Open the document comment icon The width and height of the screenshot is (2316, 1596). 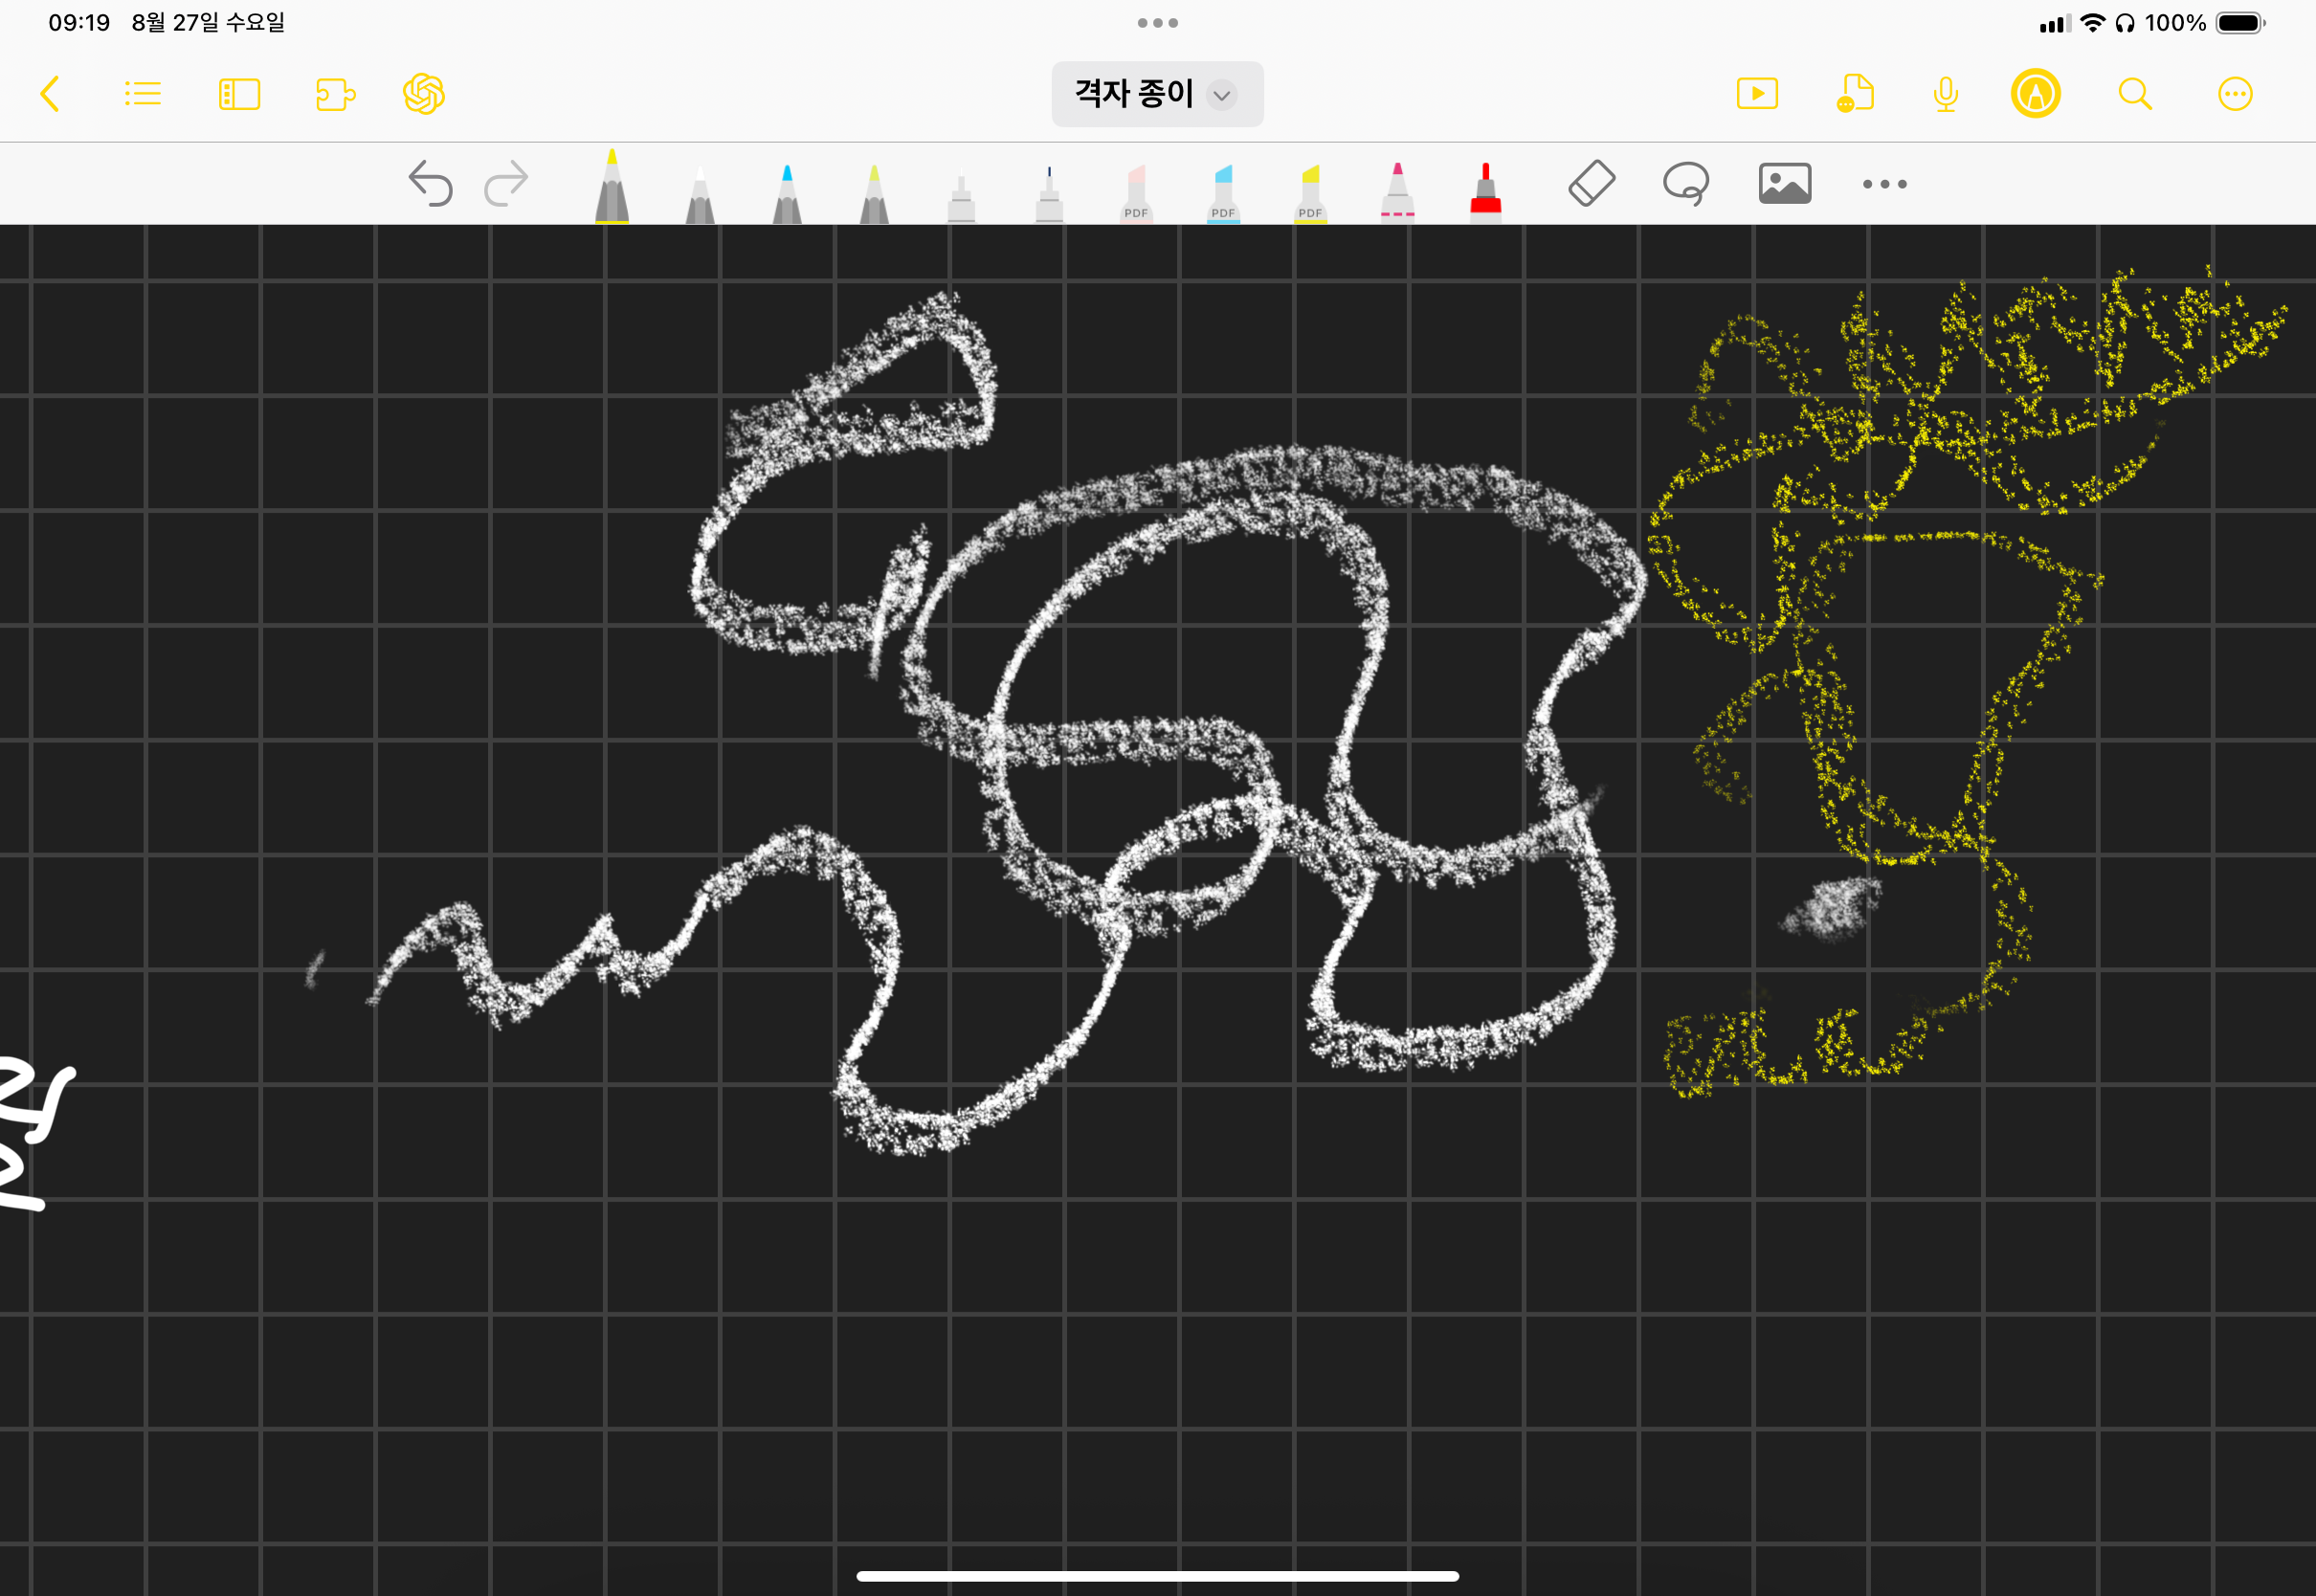click(x=1855, y=94)
